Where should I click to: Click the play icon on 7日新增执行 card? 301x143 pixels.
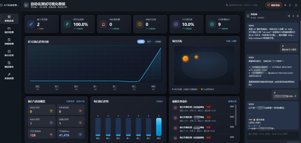pos(212,24)
